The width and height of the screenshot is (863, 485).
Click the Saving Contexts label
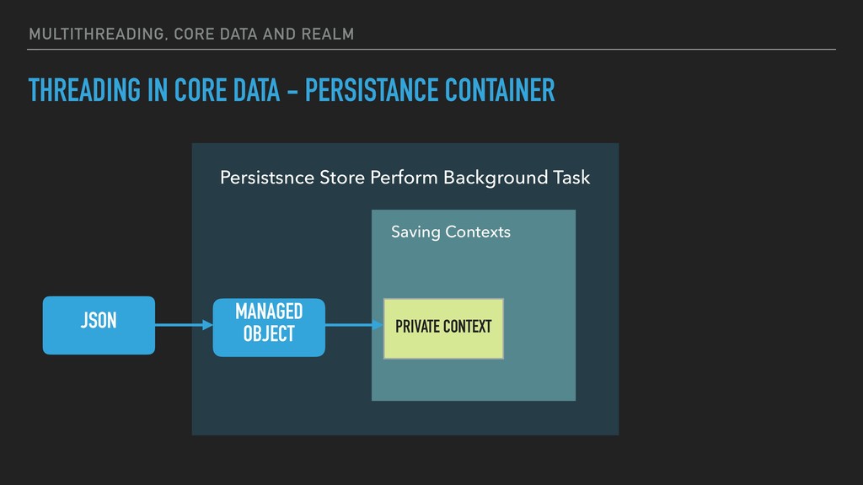tap(451, 232)
